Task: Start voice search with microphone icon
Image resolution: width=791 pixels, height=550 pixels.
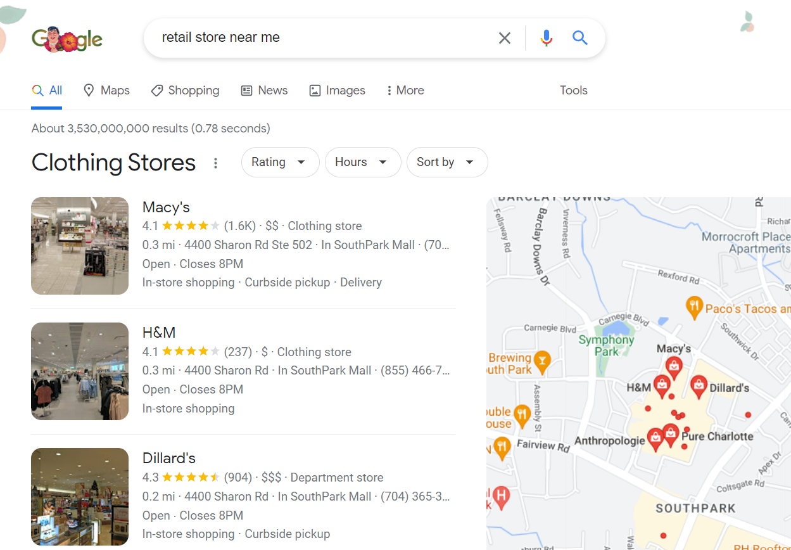Action: click(547, 38)
